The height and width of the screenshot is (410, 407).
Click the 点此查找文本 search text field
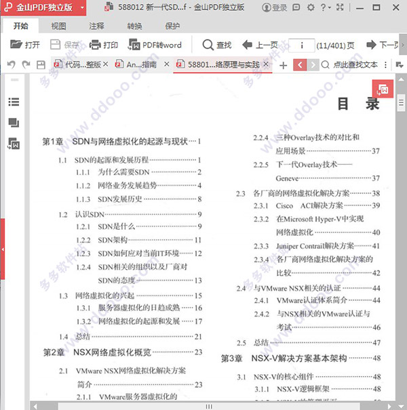[355, 64]
